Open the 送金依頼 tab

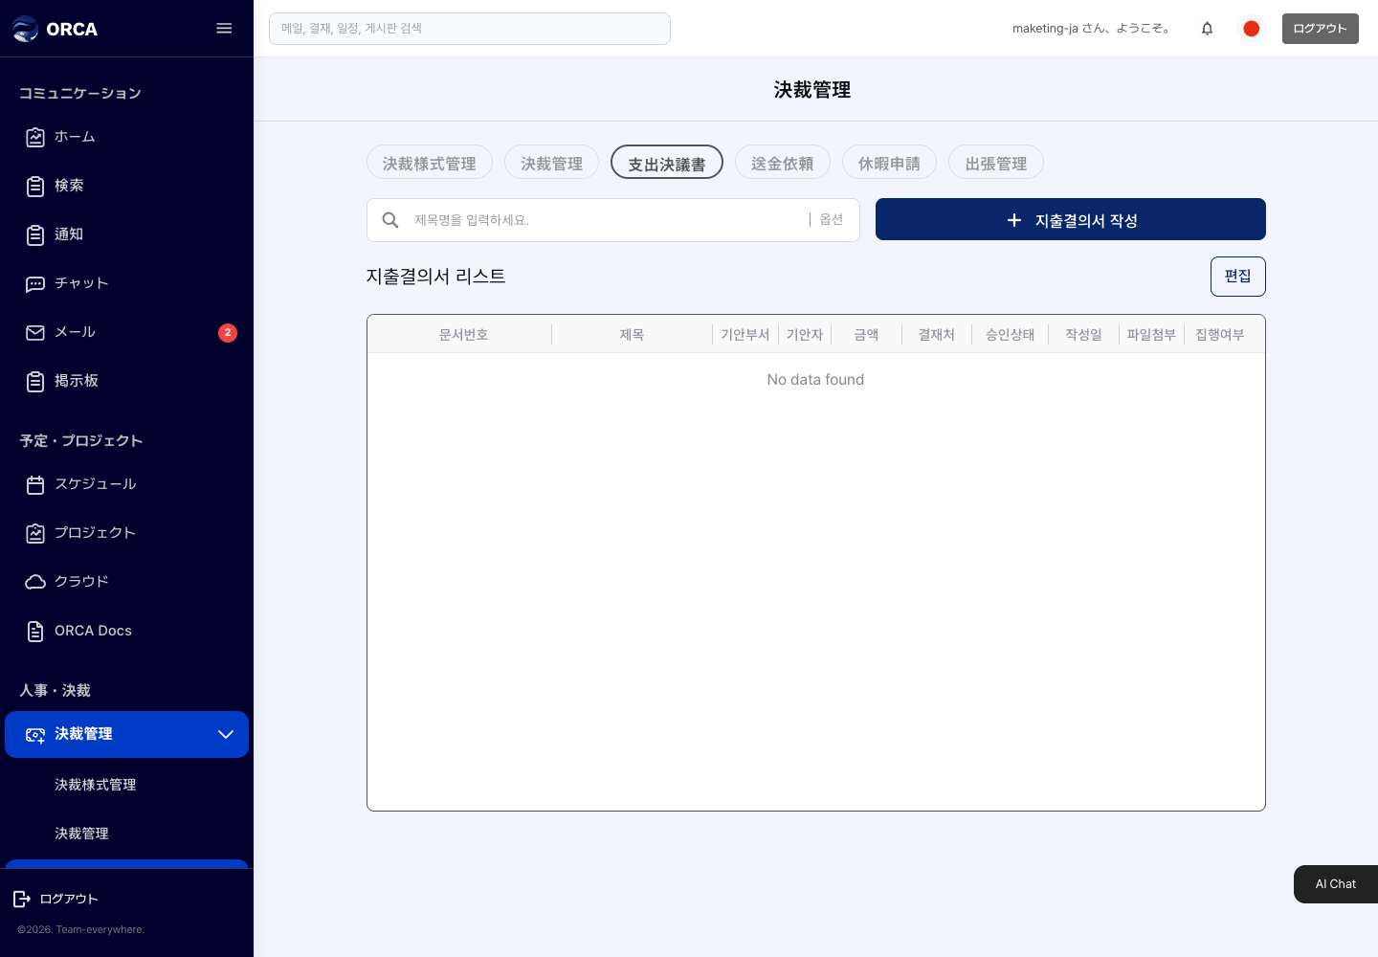pyautogui.click(x=783, y=163)
